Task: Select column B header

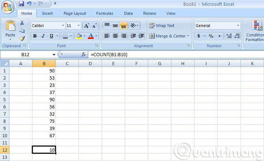Action: [44, 64]
